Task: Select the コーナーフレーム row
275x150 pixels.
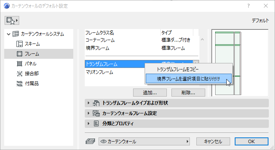Action: point(142,40)
